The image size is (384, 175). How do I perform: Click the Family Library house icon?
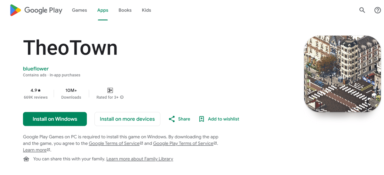(x=26, y=159)
